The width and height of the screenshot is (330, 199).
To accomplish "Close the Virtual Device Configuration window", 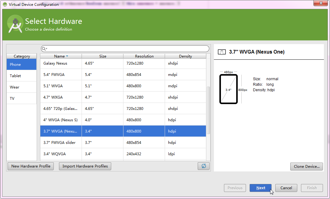I will click(x=321, y=3).
